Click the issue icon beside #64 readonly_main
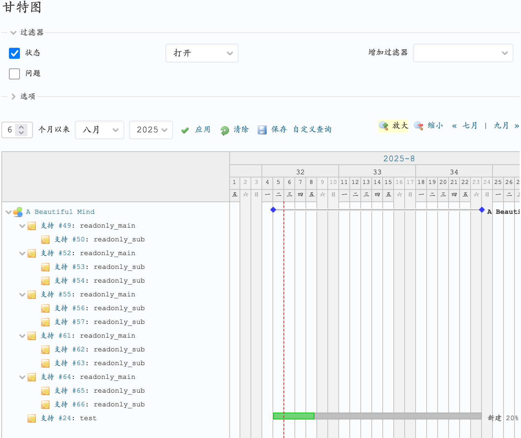 click(x=32, y=377)
